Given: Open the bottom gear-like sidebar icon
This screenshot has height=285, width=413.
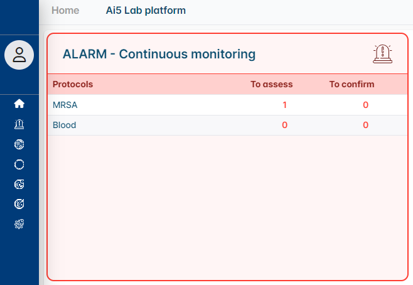Looking at the screenshot, I should [19, 224].
